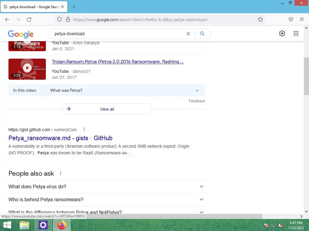Open network status tray icon
309x231 pixels.
[x=273, y=225]
